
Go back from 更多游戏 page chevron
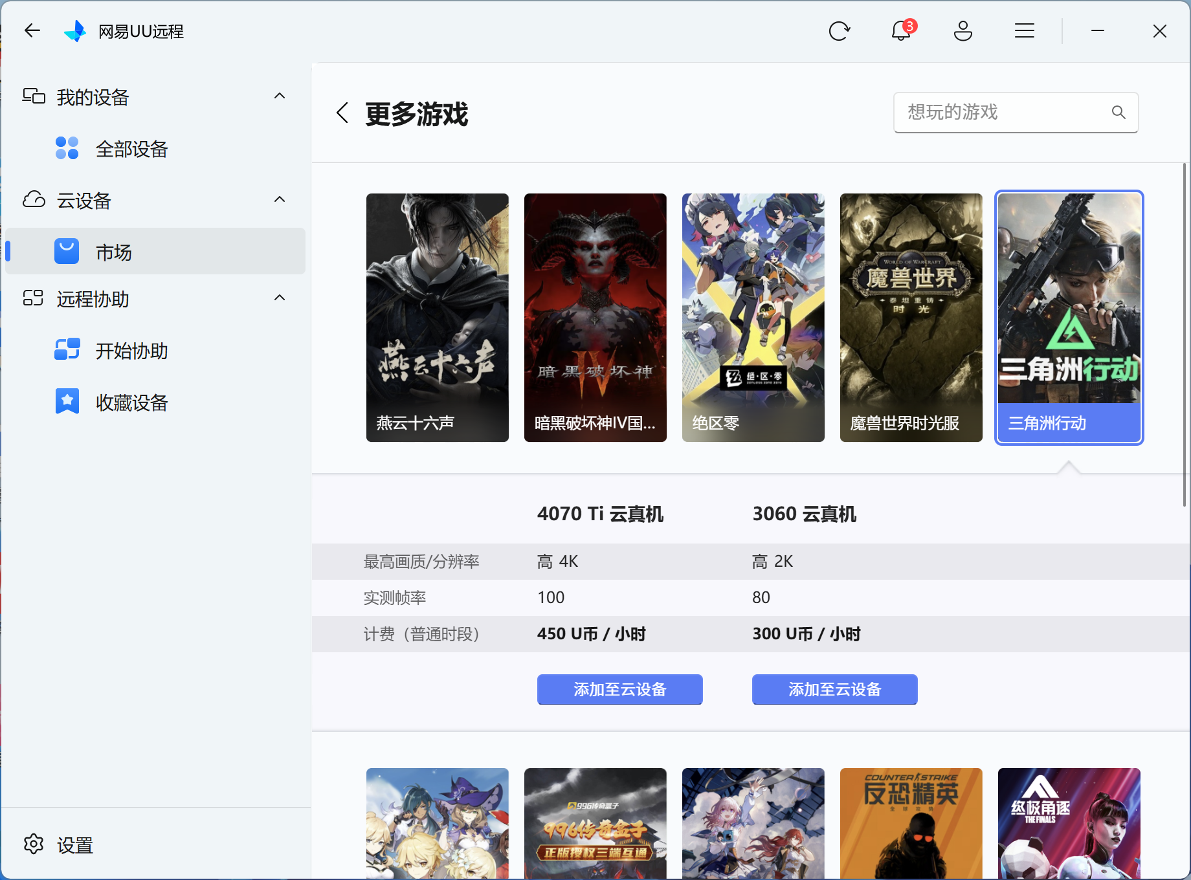point(342,113)
